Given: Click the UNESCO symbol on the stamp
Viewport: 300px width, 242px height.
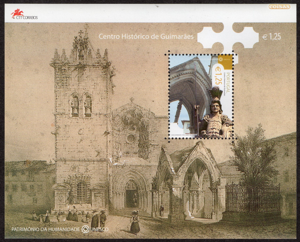Looking at the screenshot, I should [221, 59].
